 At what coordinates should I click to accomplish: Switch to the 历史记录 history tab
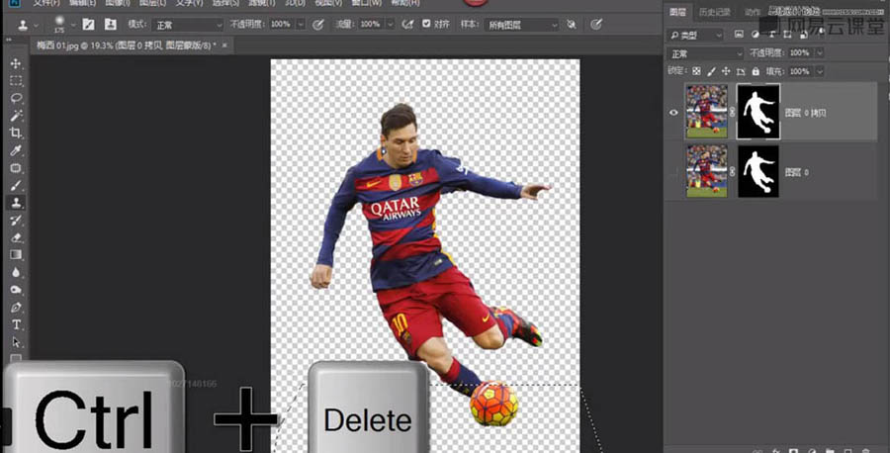(713, 12)
